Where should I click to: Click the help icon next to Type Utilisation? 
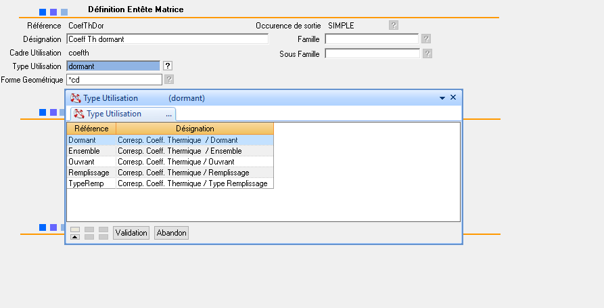click(168, 66)
